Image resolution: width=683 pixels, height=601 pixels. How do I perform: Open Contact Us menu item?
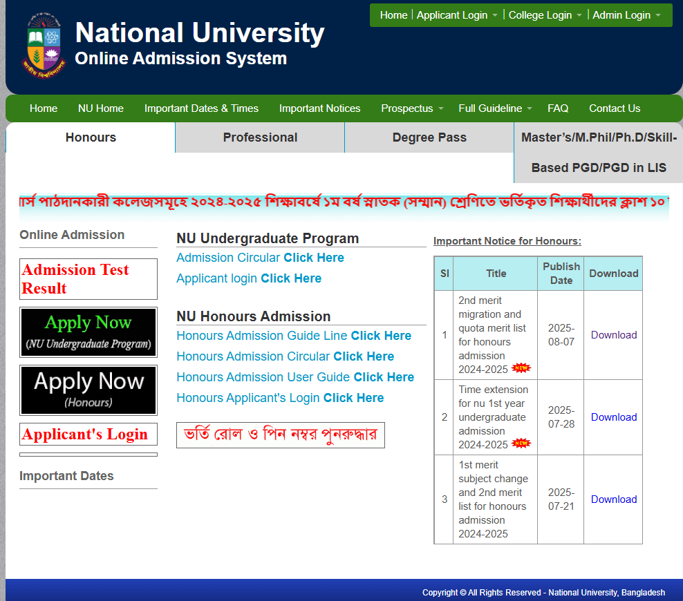click(x=615, y=108)
